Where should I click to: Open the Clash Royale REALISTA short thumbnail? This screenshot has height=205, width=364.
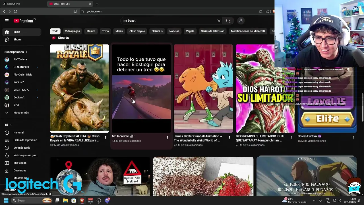[79, 88]
